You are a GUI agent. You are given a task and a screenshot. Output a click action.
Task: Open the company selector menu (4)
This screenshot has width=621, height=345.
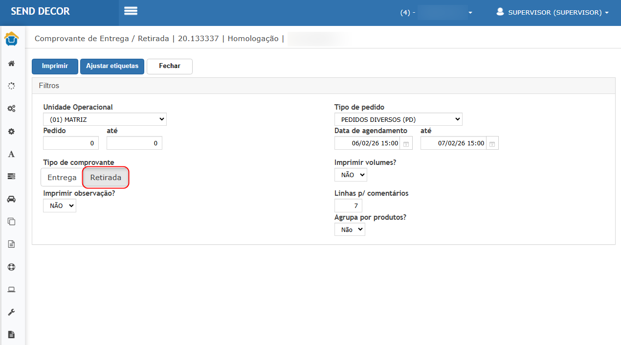click(436, 13)
